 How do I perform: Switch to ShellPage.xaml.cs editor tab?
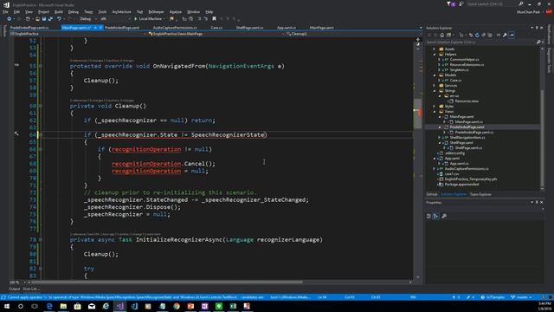coord(249,28)
